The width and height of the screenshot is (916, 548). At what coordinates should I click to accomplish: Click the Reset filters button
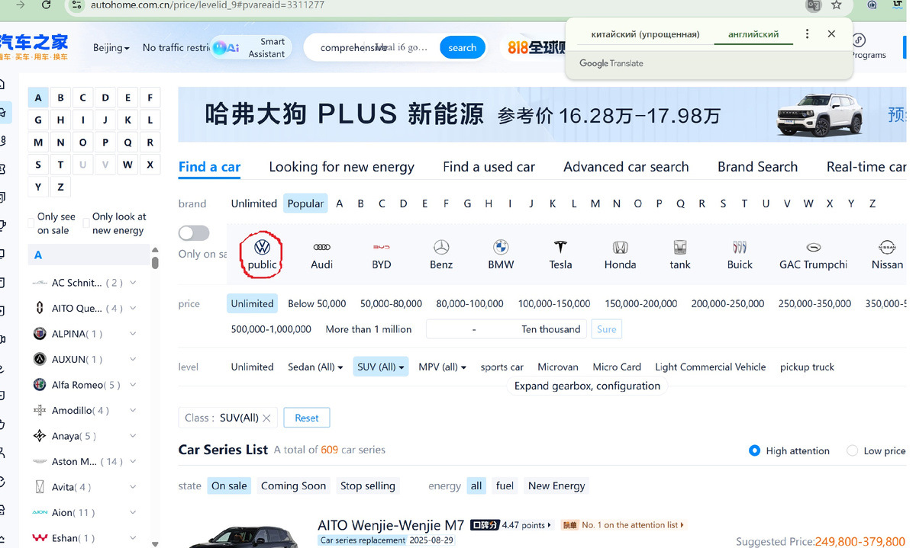pyautogui.click(x=307, y=418)
